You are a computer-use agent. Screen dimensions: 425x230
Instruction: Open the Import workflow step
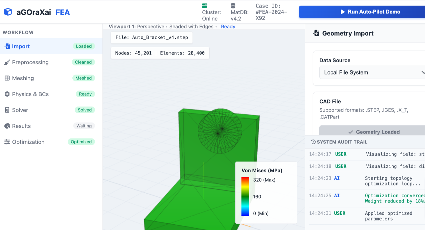point(51,46)
